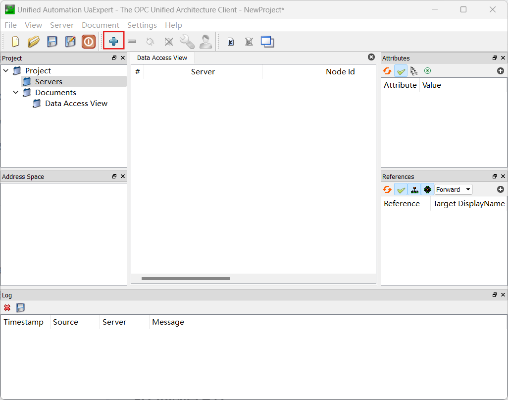Screen dimensions: 508x400
Task: Create a new project with the blank page icon
Action: (15, 42)
